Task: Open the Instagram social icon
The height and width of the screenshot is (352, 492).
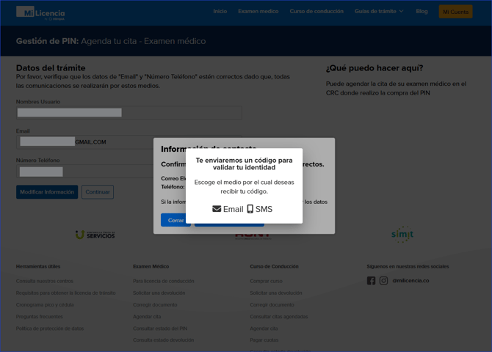Action: (x=383, y=281)
